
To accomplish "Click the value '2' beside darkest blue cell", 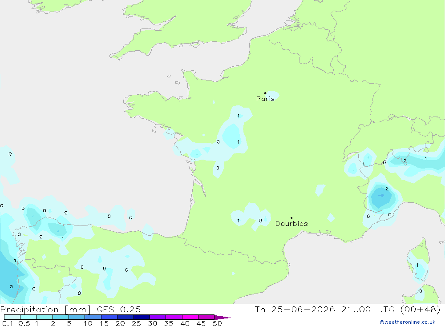I will click(387, 189).
